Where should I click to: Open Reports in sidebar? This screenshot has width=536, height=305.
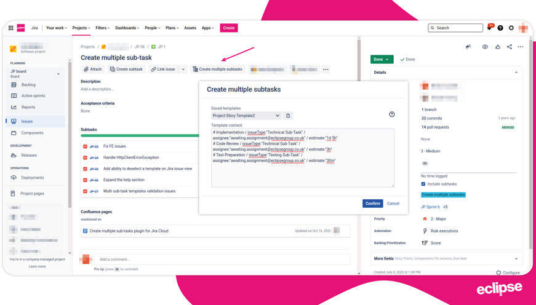[28, 107]
